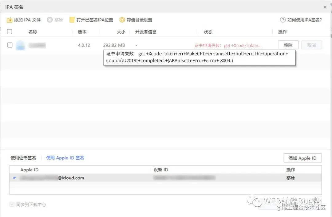Switch to 使用证书签名 tab
This screenshot has height=217, width=332.
(x=23, y=158)
